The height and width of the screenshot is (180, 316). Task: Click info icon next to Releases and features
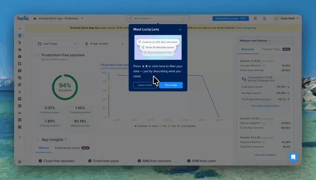click(270, 41)
